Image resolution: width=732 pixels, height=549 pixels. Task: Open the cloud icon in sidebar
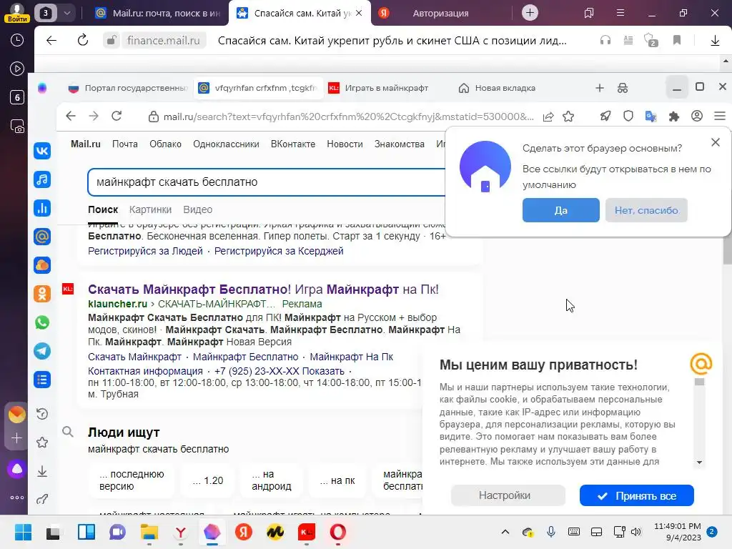[42, 265]
